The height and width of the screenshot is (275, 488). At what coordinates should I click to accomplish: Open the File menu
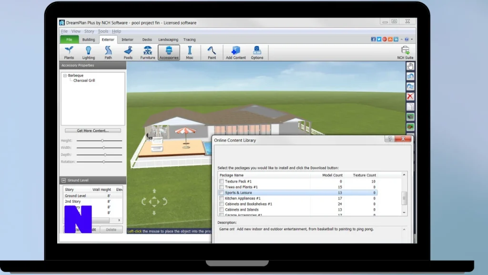pyautogui.click(x=64, y=31)
